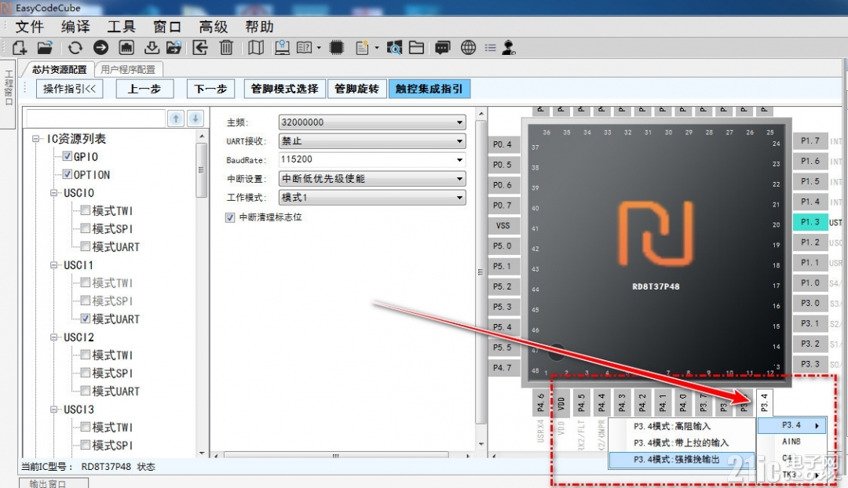
Task: Click the EasyCodeCube title bar logo
Action: pyautogui.click(x=6, y=8)
